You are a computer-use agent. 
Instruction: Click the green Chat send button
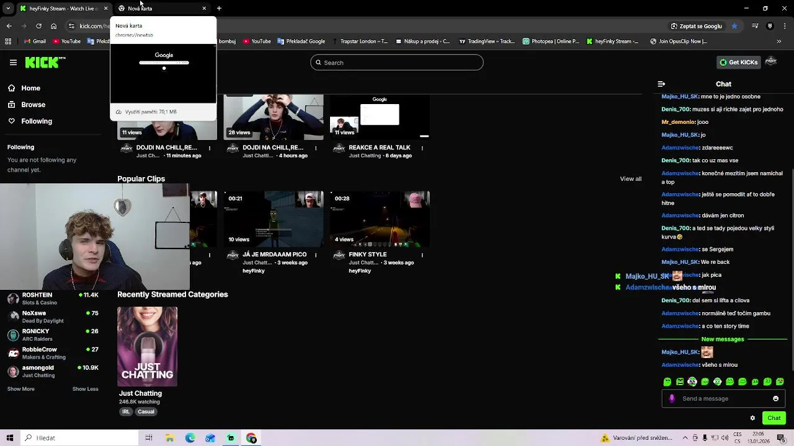[x=774, y=418]
